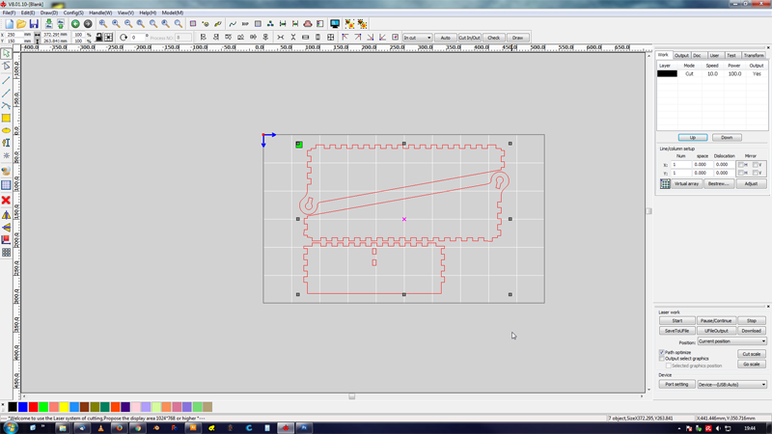Click the red cloud icon in toolbar
This screenshot has height=434, width=772.
click(308, 23)
